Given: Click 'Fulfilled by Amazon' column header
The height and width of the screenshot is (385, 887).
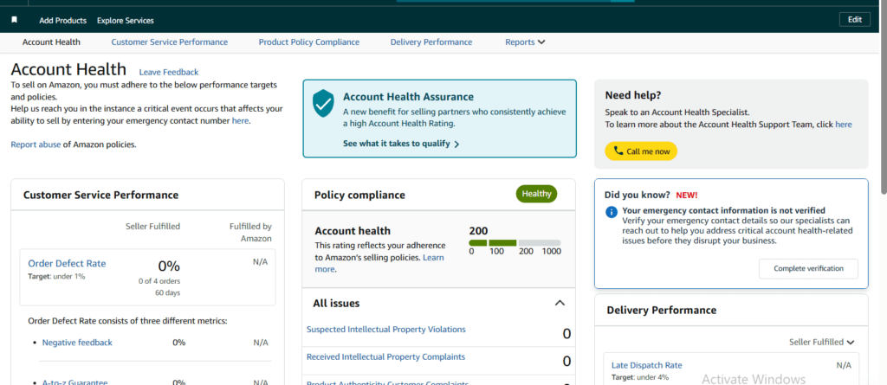Looking at the screenshot, I should (250, 233).
